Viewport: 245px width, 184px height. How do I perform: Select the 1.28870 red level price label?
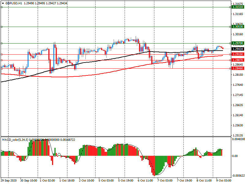pos(238,60)
